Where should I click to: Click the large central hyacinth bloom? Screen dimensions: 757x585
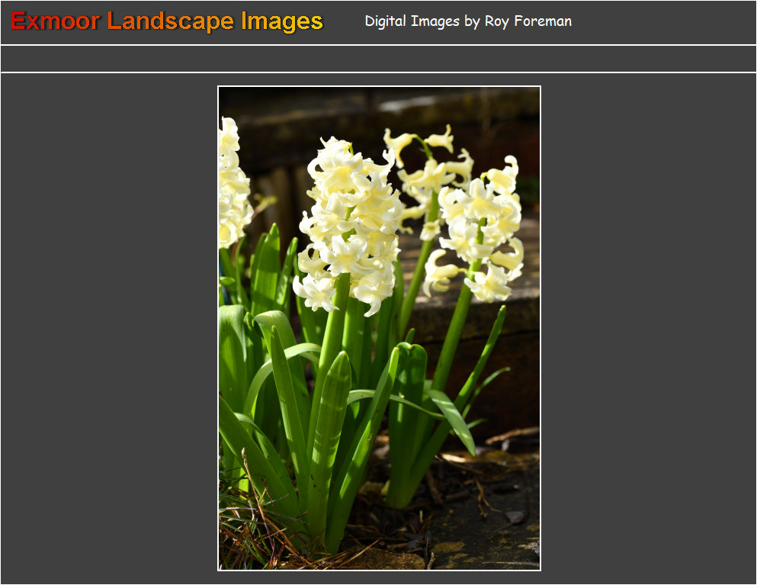coord(351,221)
